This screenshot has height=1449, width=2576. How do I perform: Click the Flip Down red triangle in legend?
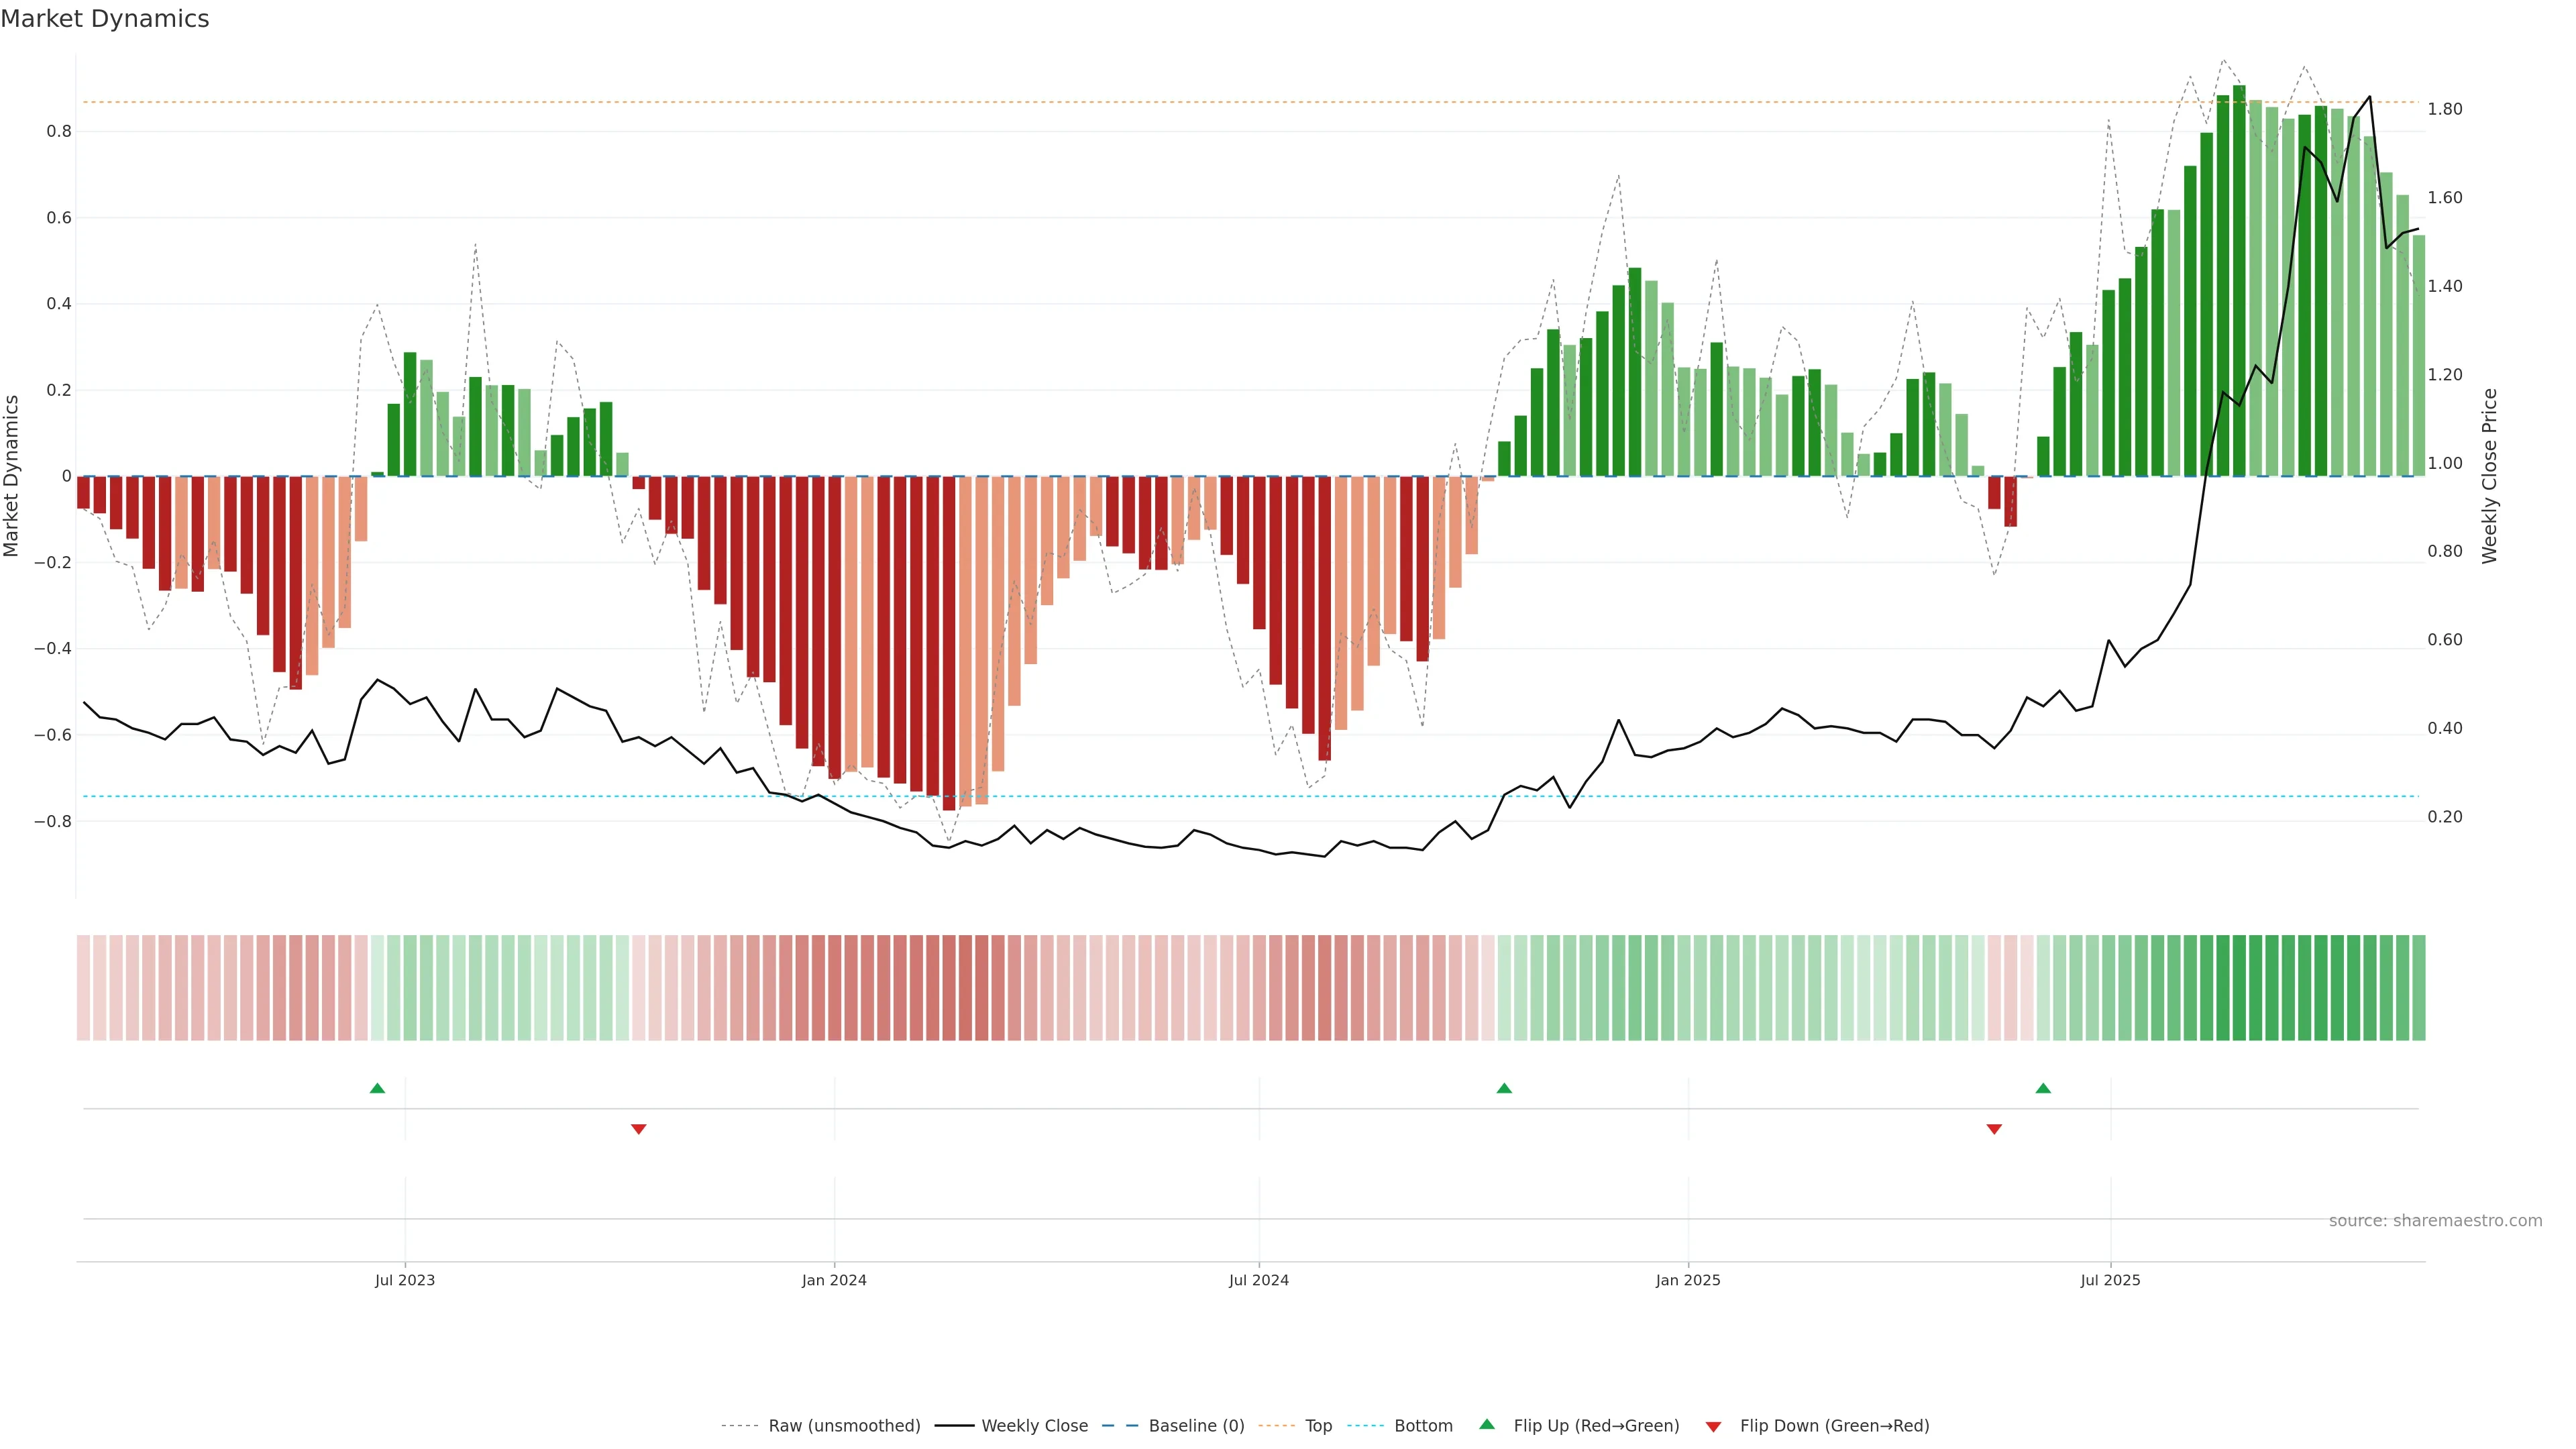(x=1713, y=1427)
